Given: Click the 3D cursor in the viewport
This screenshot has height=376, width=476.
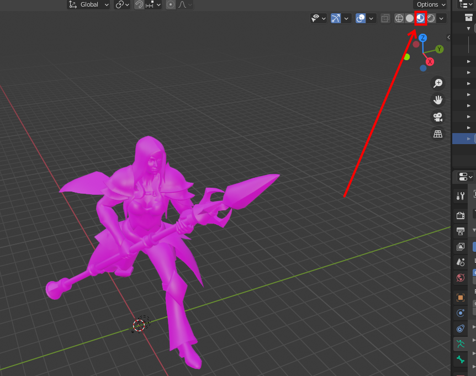Looking at the screenshot, I should click(x=139, y=325).
